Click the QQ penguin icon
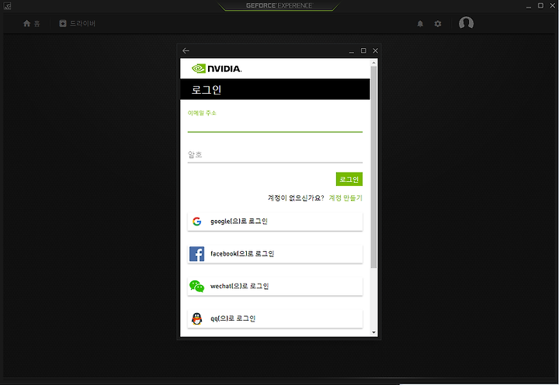 [196, 318]
